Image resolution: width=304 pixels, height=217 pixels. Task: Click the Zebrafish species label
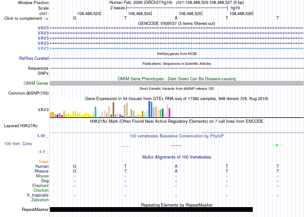point(40,200)
